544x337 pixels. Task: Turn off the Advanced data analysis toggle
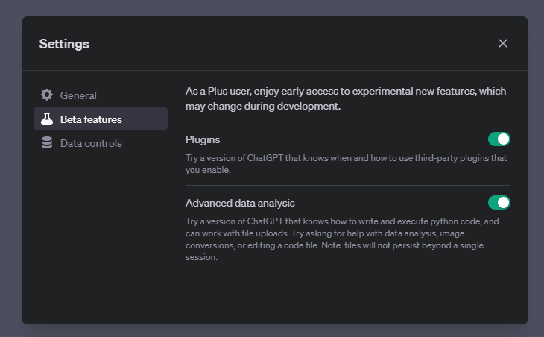tap(499, 203)
